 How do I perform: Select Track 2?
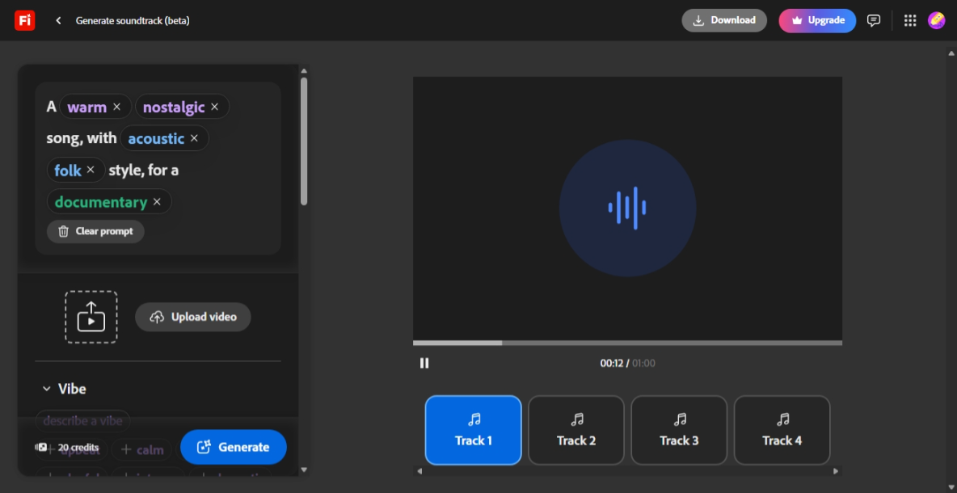pyautogui.click(x=576, y=430)
